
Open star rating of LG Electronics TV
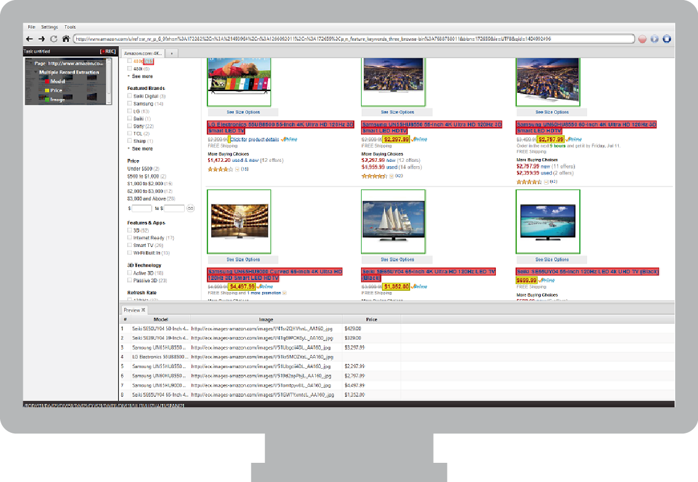click(220, 169)
